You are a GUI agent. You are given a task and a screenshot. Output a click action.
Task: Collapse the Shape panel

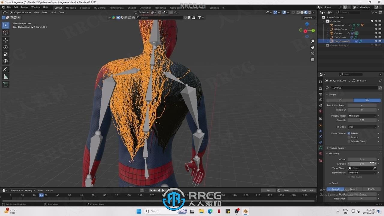point(332,94)
